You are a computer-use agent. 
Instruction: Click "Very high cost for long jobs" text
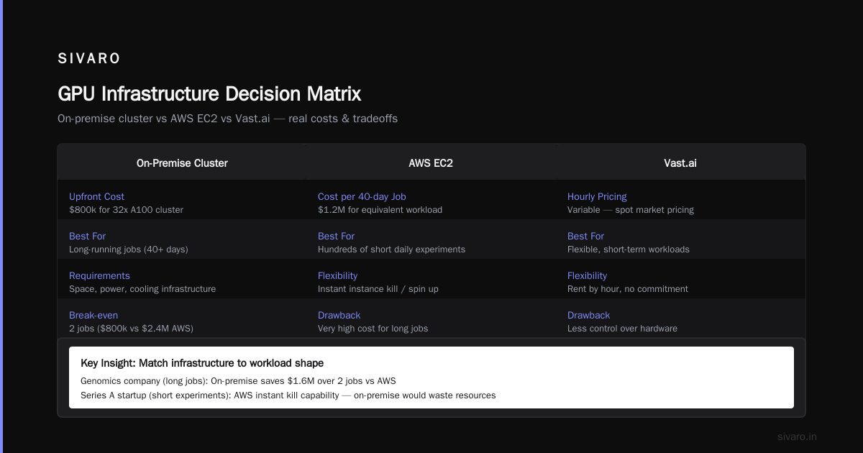click(x=373, y=329)
